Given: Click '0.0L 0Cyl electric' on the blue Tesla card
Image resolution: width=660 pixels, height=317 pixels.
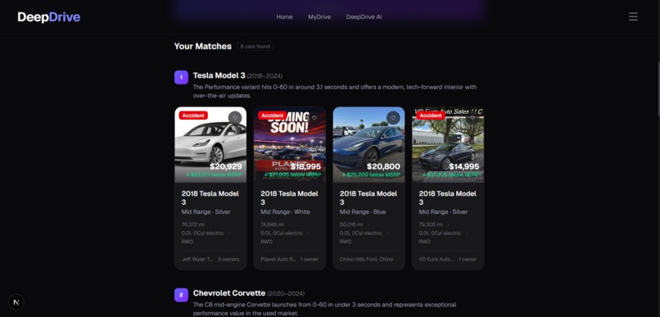Looking at the screenshot, I should 361,233.
